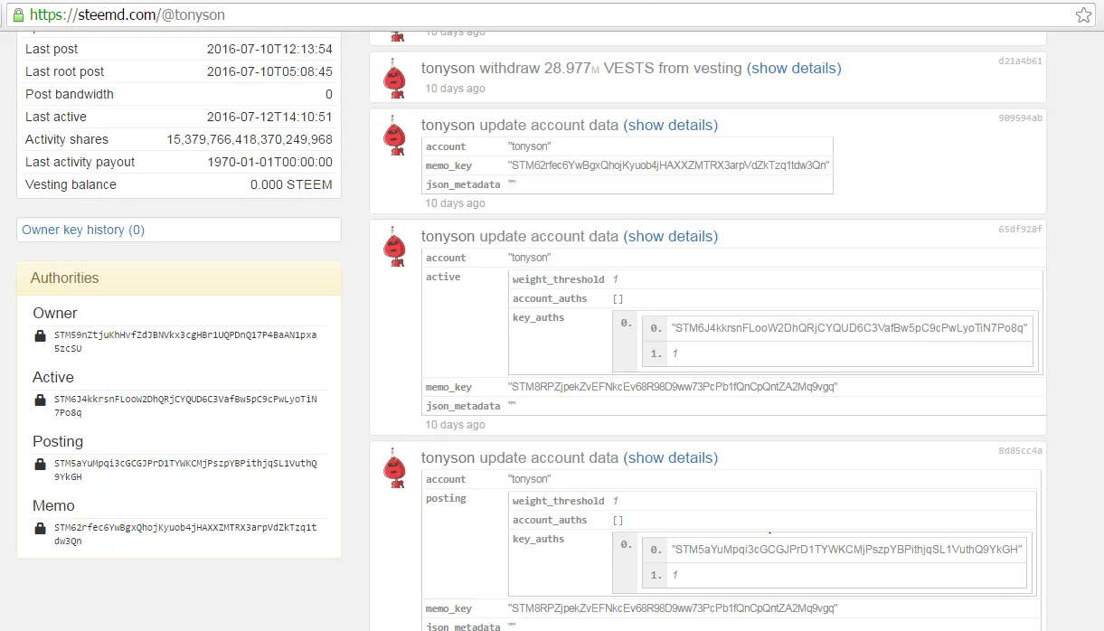Click the lock icon beside Memo key

coord(40,529)
